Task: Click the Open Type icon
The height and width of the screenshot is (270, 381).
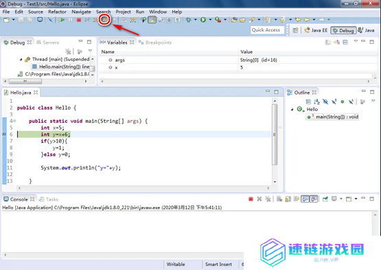Action: click(234, 20)
